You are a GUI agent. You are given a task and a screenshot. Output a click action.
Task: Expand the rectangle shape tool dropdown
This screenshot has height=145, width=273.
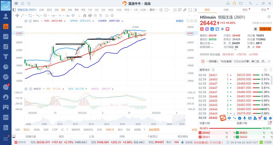click(x=33, y=15)
